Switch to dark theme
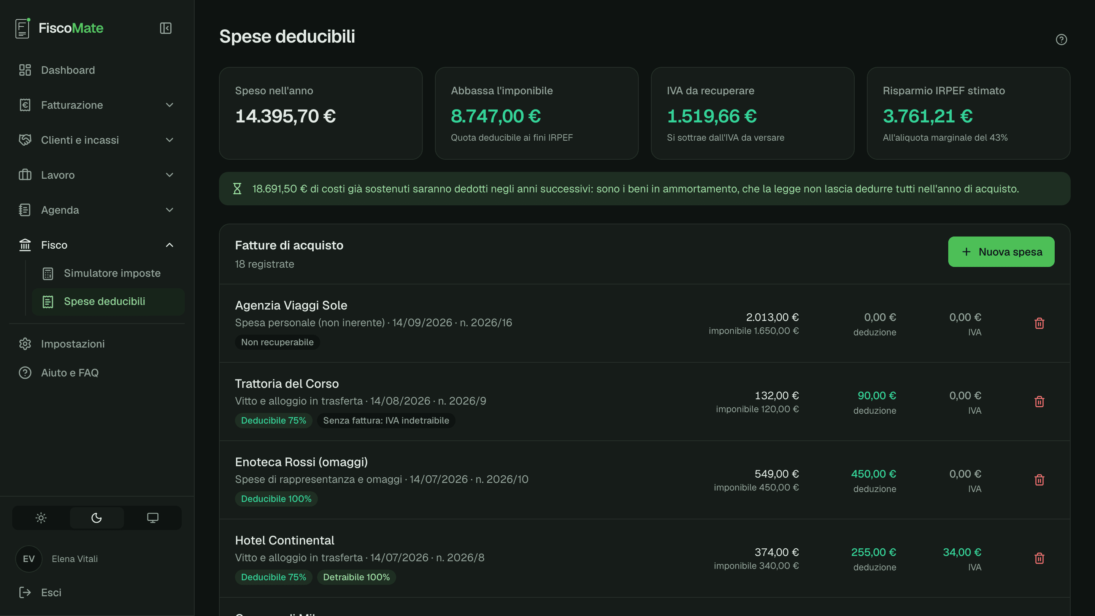The image size is (1095, 616). pyautogui.click(x=97, y=518)
